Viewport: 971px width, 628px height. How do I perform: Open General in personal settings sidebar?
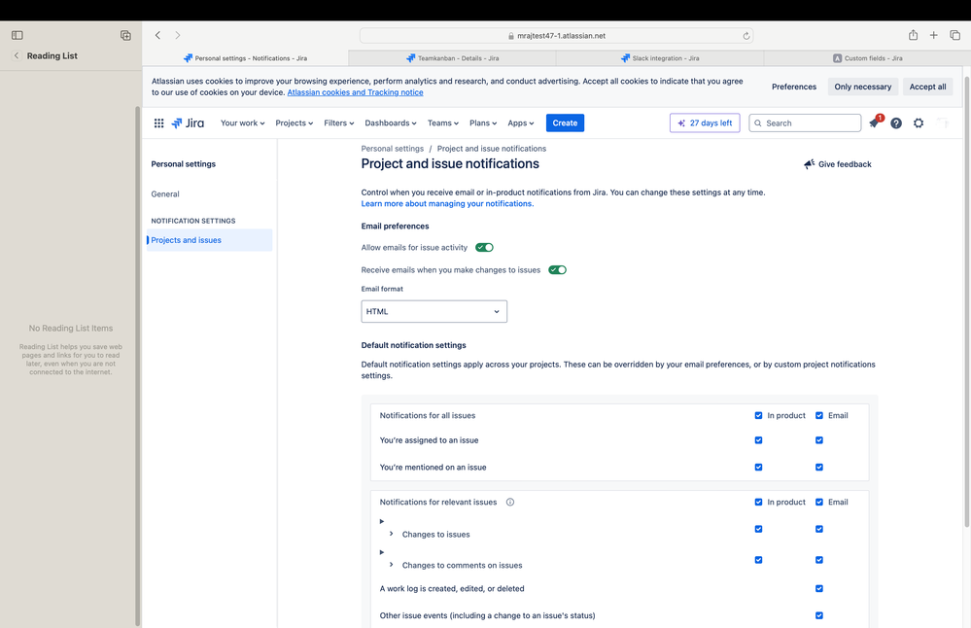[x=165, y=193]
